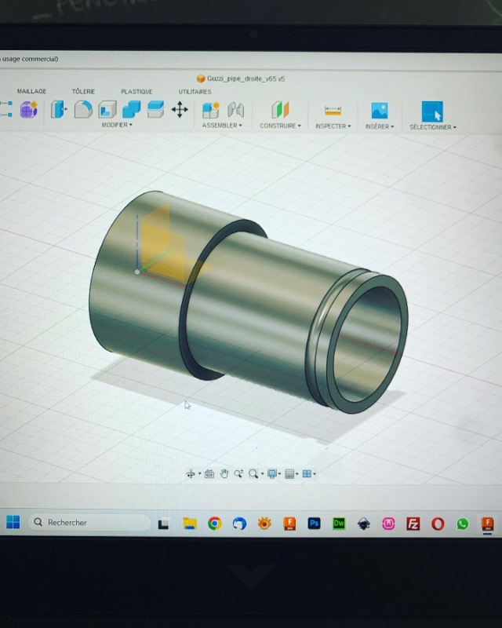Activate the Pan hand tool

pyautogui.click(x=224, y=474)
